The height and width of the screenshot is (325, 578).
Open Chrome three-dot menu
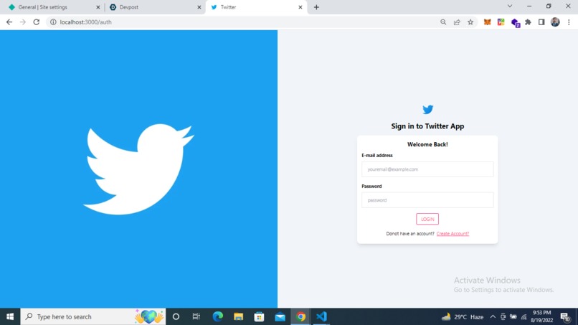[569, 22]
